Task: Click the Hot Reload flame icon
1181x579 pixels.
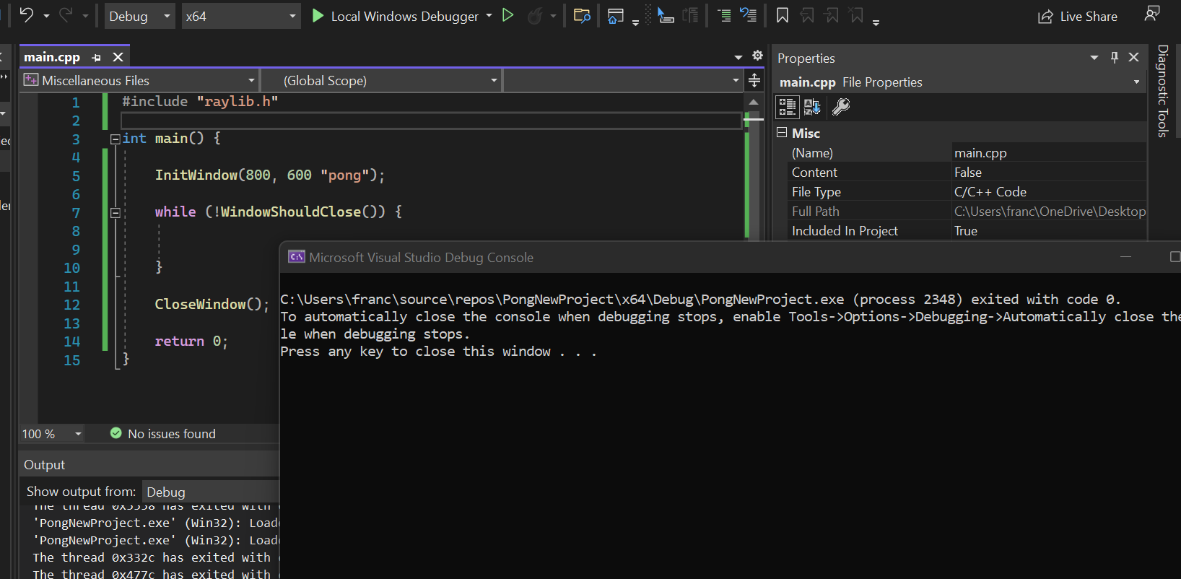Action: point(535,16)
